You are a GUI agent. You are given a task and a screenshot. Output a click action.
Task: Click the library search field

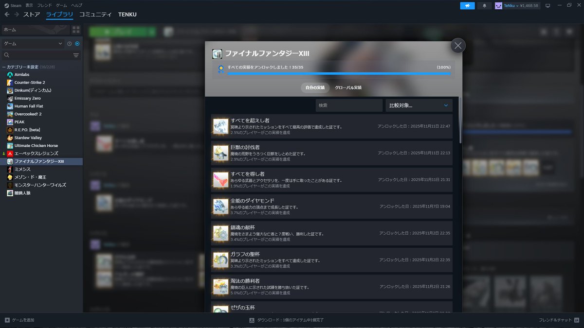[x=36, y=55]
